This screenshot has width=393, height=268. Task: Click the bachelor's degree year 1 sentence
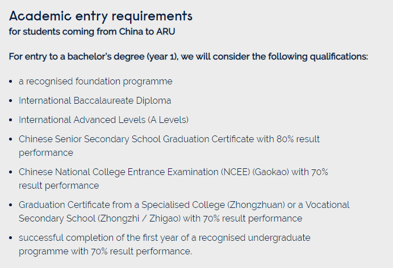tap(188, 57)
